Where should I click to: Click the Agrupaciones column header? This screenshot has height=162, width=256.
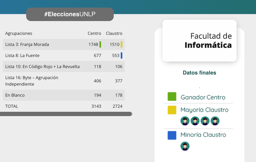tap(19, 33)
